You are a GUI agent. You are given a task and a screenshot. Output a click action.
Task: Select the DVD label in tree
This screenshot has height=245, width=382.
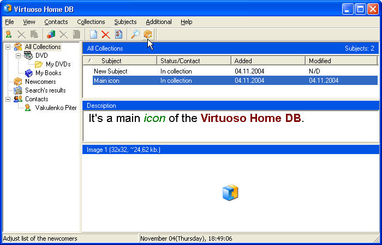point(41,56)
